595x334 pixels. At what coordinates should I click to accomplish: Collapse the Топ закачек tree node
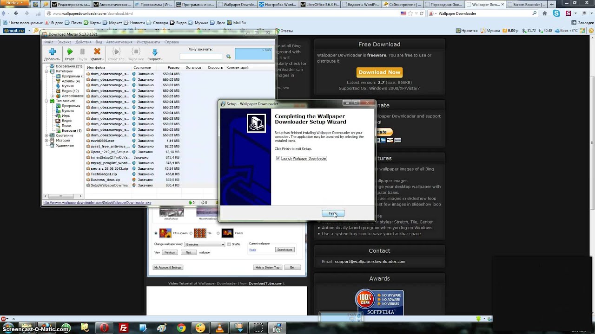46,101
